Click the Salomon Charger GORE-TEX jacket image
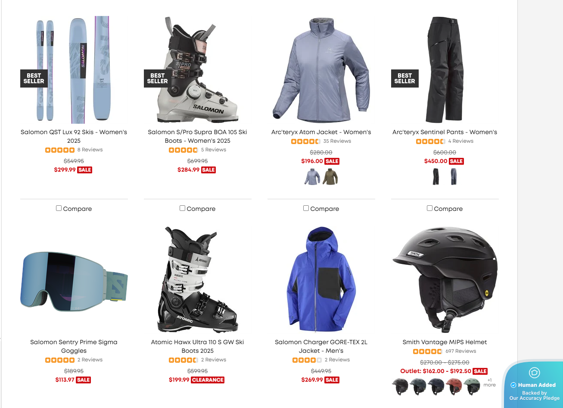This screenshot has height=408, width=563. pos(321,280)
